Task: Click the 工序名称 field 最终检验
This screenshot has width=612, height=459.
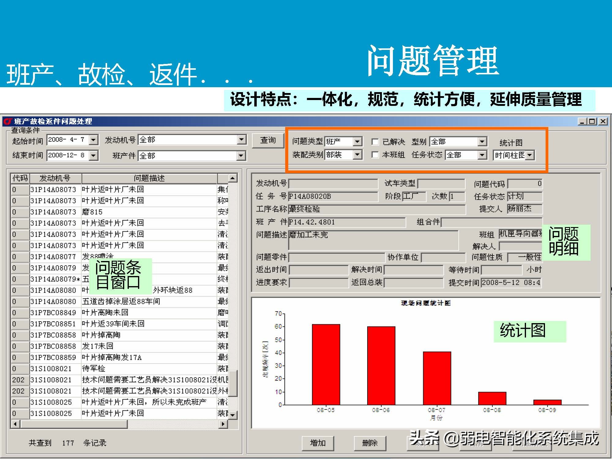Action: pyautogui.click(x=377, y=209)
